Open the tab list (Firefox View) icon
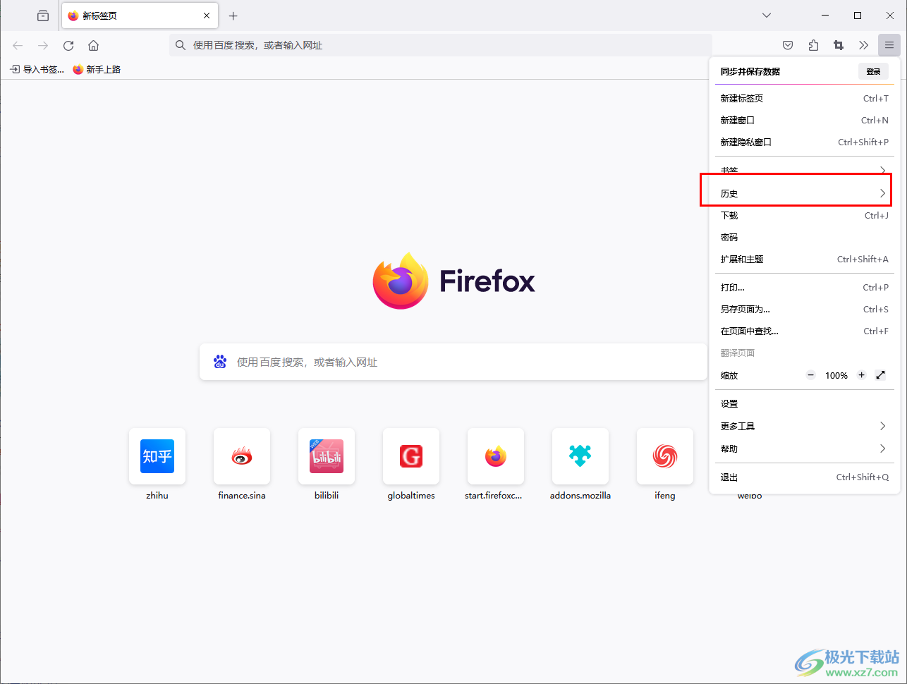Screen dimensions: 907x684 click(x=43, y=16)
